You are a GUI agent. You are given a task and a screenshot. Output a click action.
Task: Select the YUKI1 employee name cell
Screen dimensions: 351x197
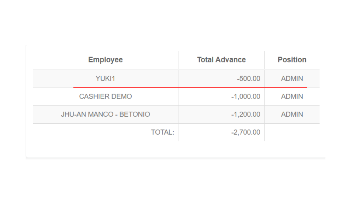pyautogui.click(x=105, y=78)
